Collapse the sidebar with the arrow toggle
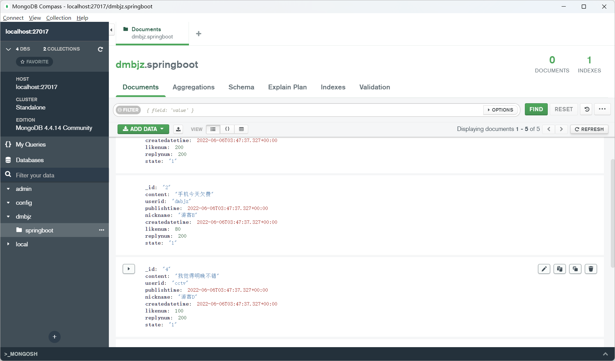This screenshot has height=361, width=615. [x=111, y=30]
